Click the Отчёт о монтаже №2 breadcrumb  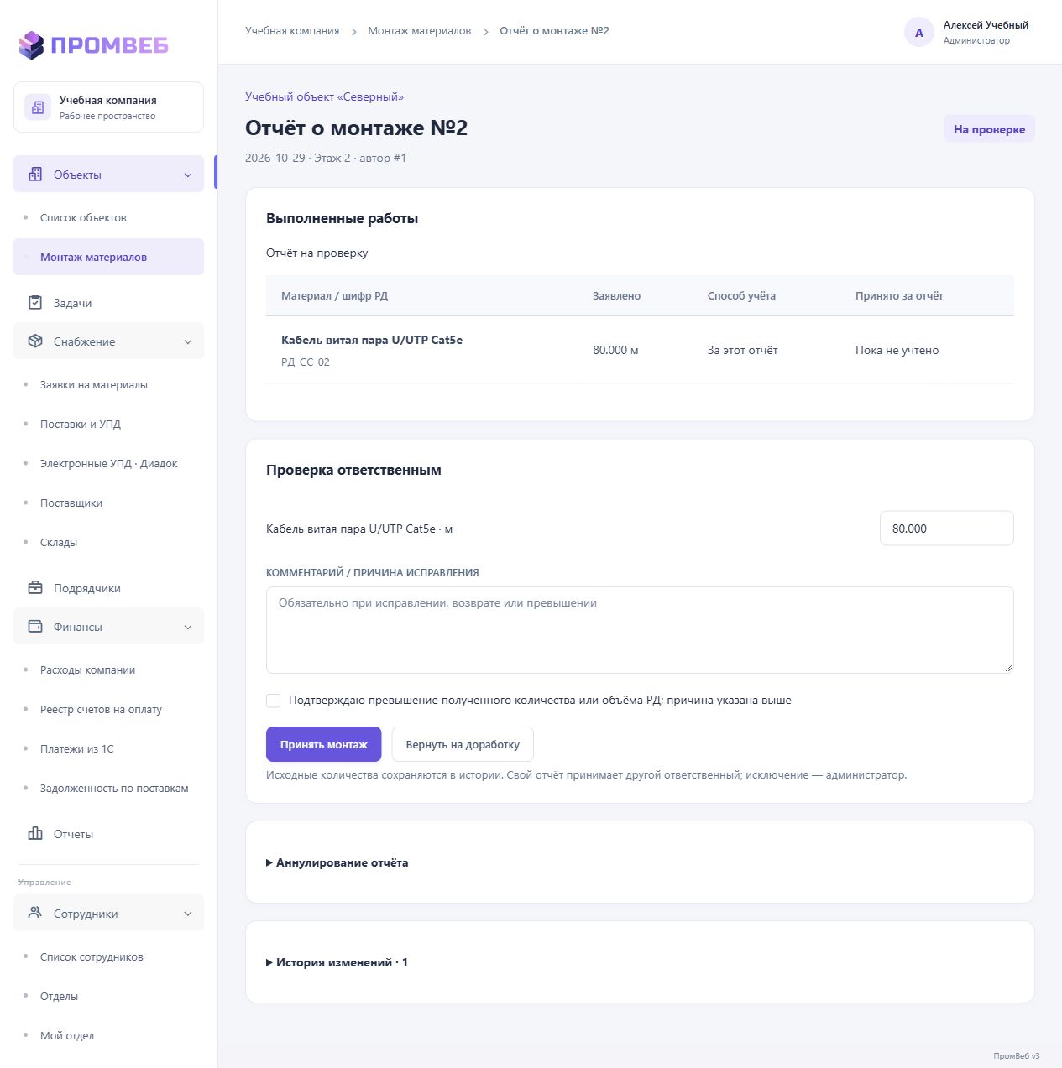point(555,31)
